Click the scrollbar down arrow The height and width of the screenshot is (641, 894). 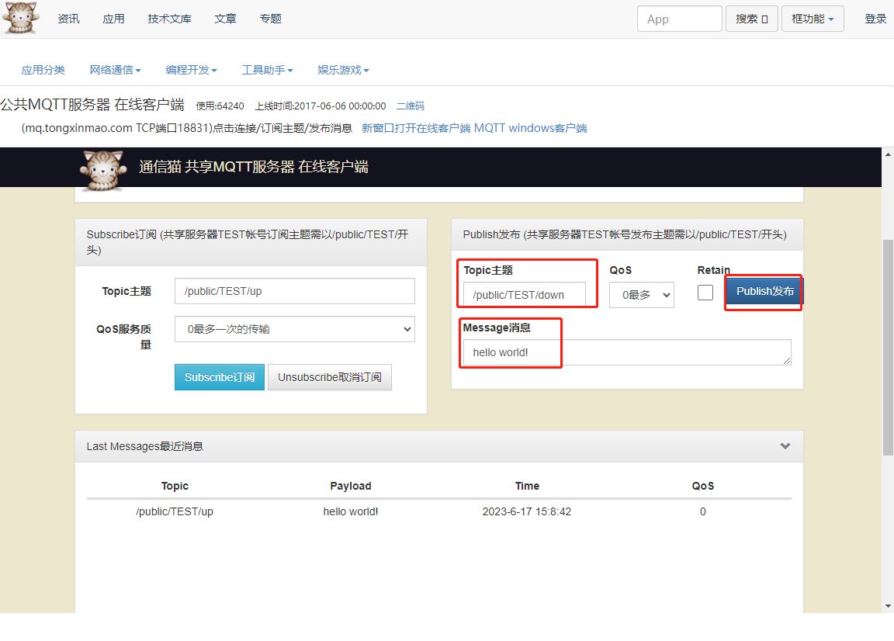pyautogui.click(x=888, y=606)
